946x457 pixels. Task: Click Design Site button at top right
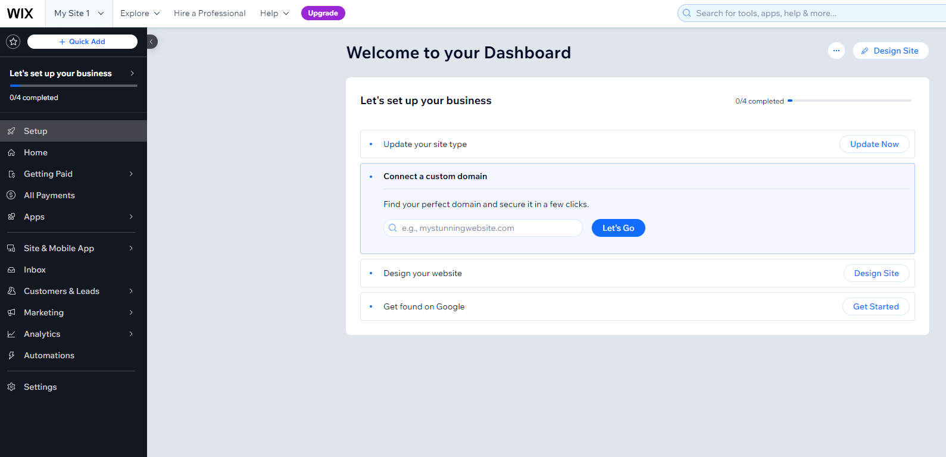(x=891, y=51)
